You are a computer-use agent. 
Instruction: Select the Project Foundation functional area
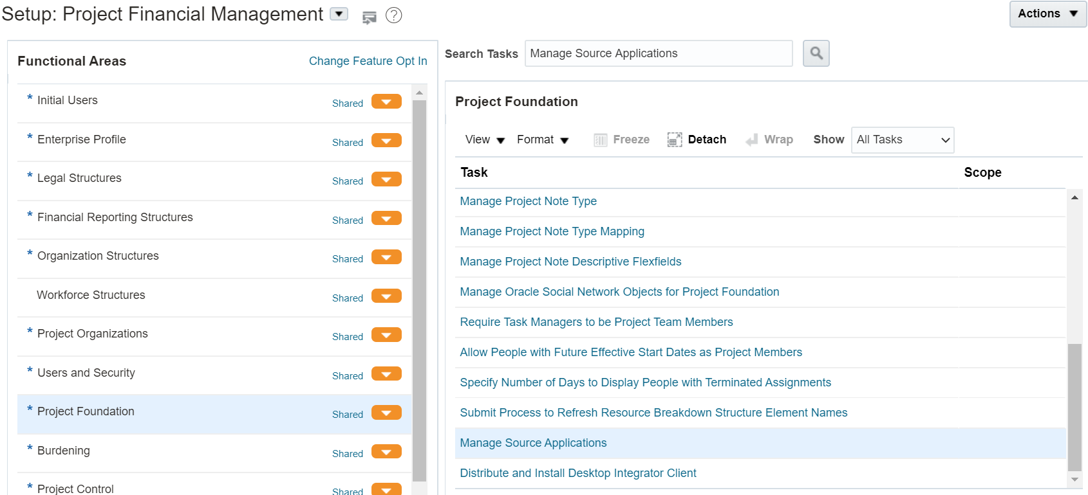[x=86, y=411]
